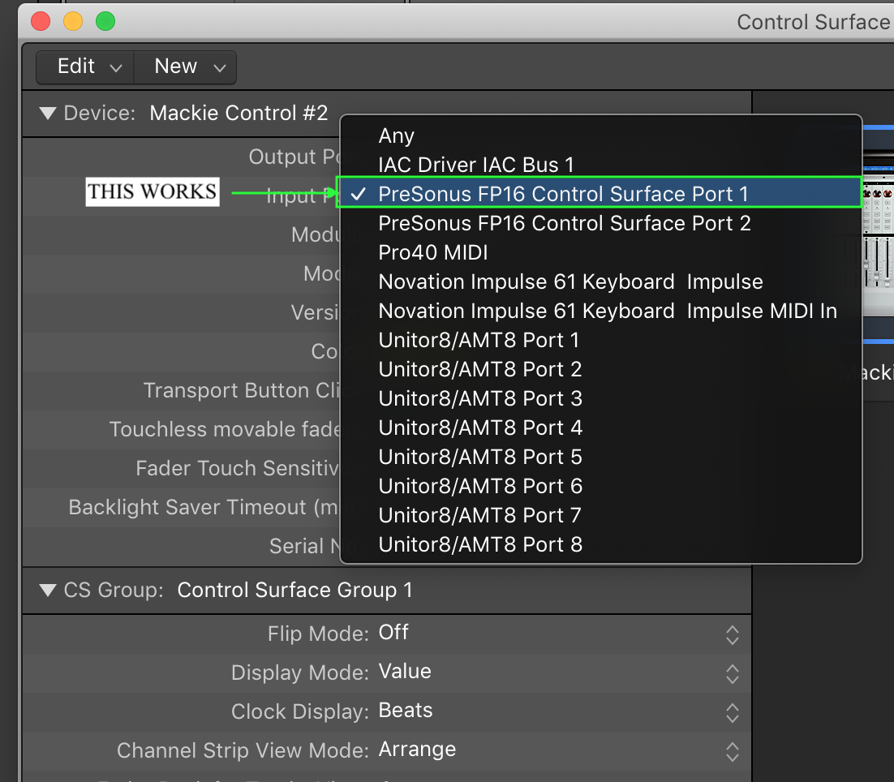This screenshot has width=894, height=782.
Task: Select PreSonus FP16 Control Surface Port 1
Action: tap(600, 194)
